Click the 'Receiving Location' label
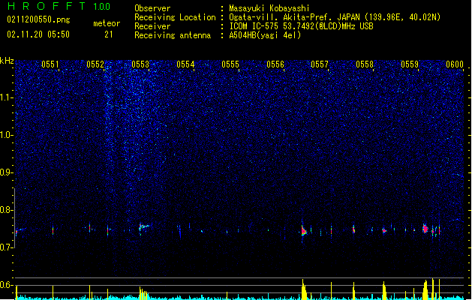This screenshot has width=472, height=300. (175, 17)
